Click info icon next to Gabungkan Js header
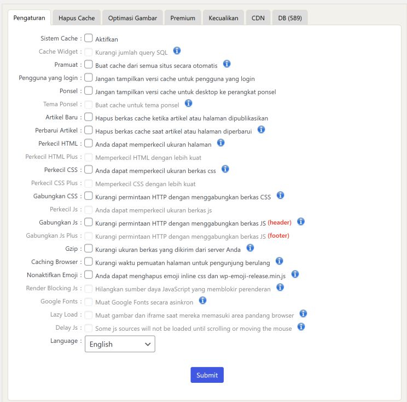Screen dimensions: 407x402 tap(300, 221)
